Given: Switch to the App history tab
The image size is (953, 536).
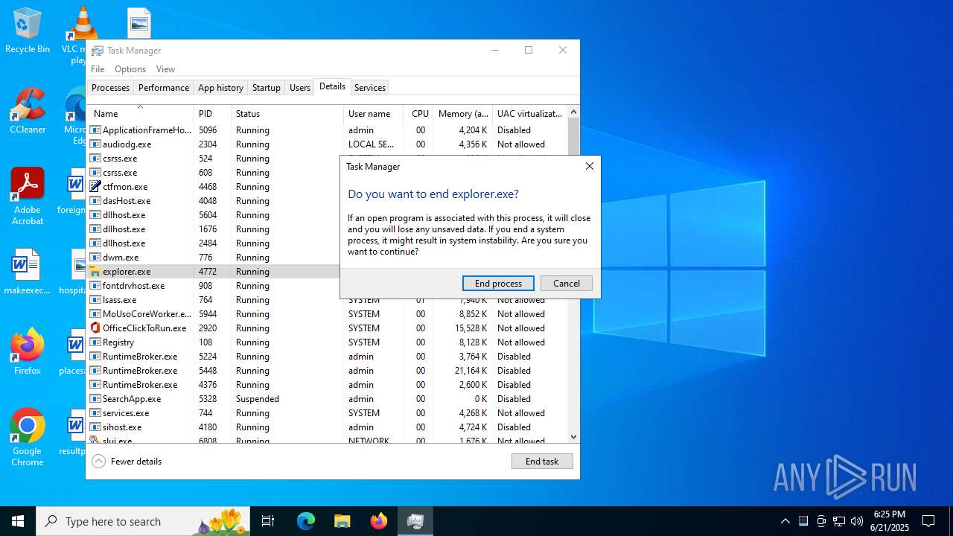Looking at the screenshot, I should (x=220, y=88).
